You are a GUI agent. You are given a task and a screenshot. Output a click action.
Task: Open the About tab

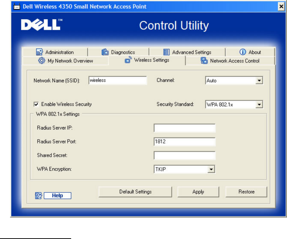250,52
